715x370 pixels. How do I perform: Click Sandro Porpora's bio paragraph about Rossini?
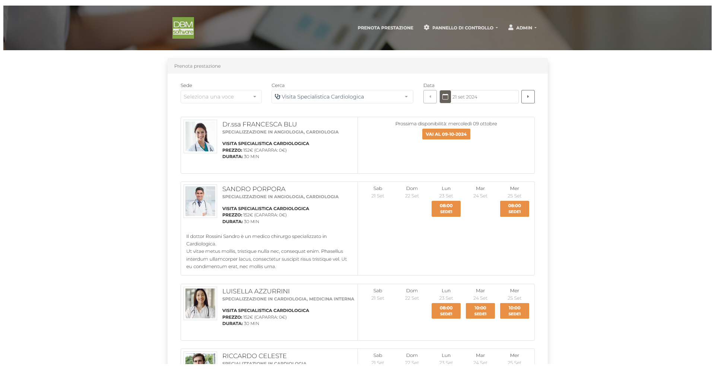267,251
